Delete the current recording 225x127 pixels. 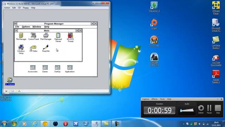(x=201, y=109)
